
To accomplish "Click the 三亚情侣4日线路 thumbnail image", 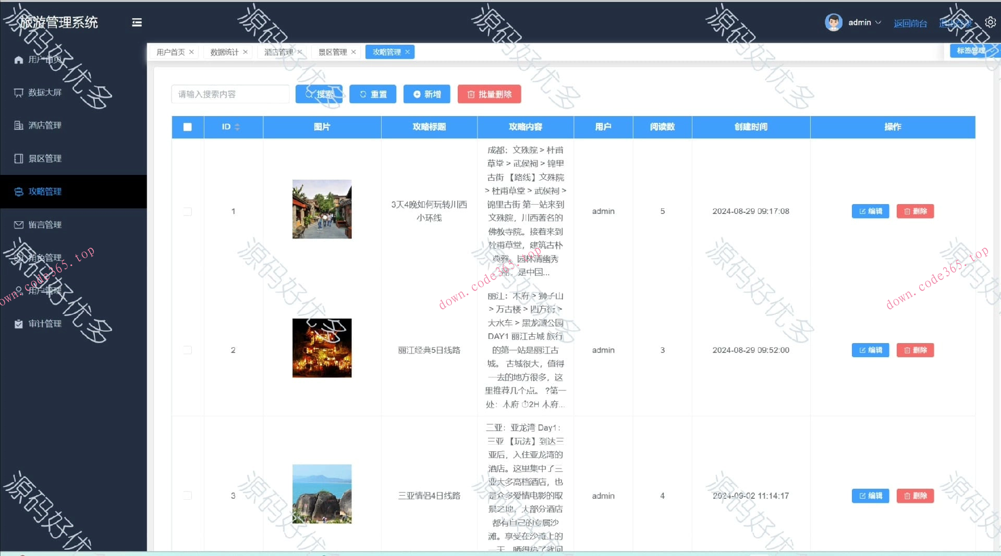I will coord(322,494).
